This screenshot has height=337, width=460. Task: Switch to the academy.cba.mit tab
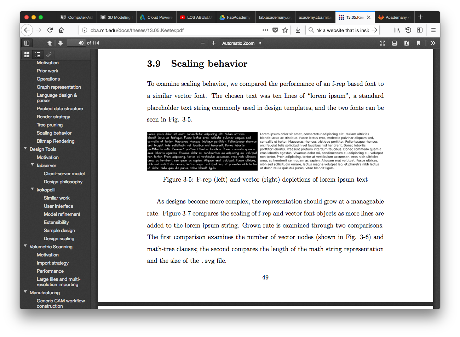point(315,17)
